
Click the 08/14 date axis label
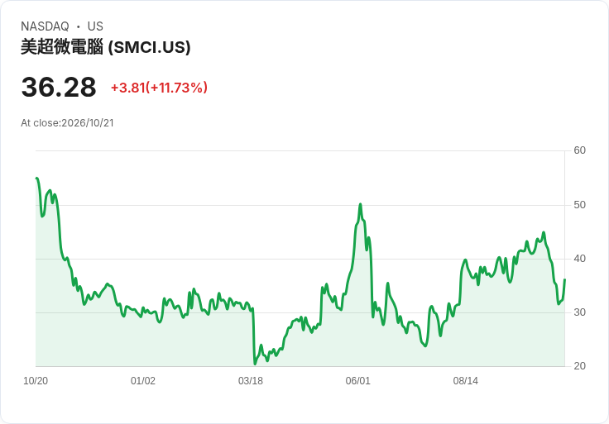tap(465, 381)
